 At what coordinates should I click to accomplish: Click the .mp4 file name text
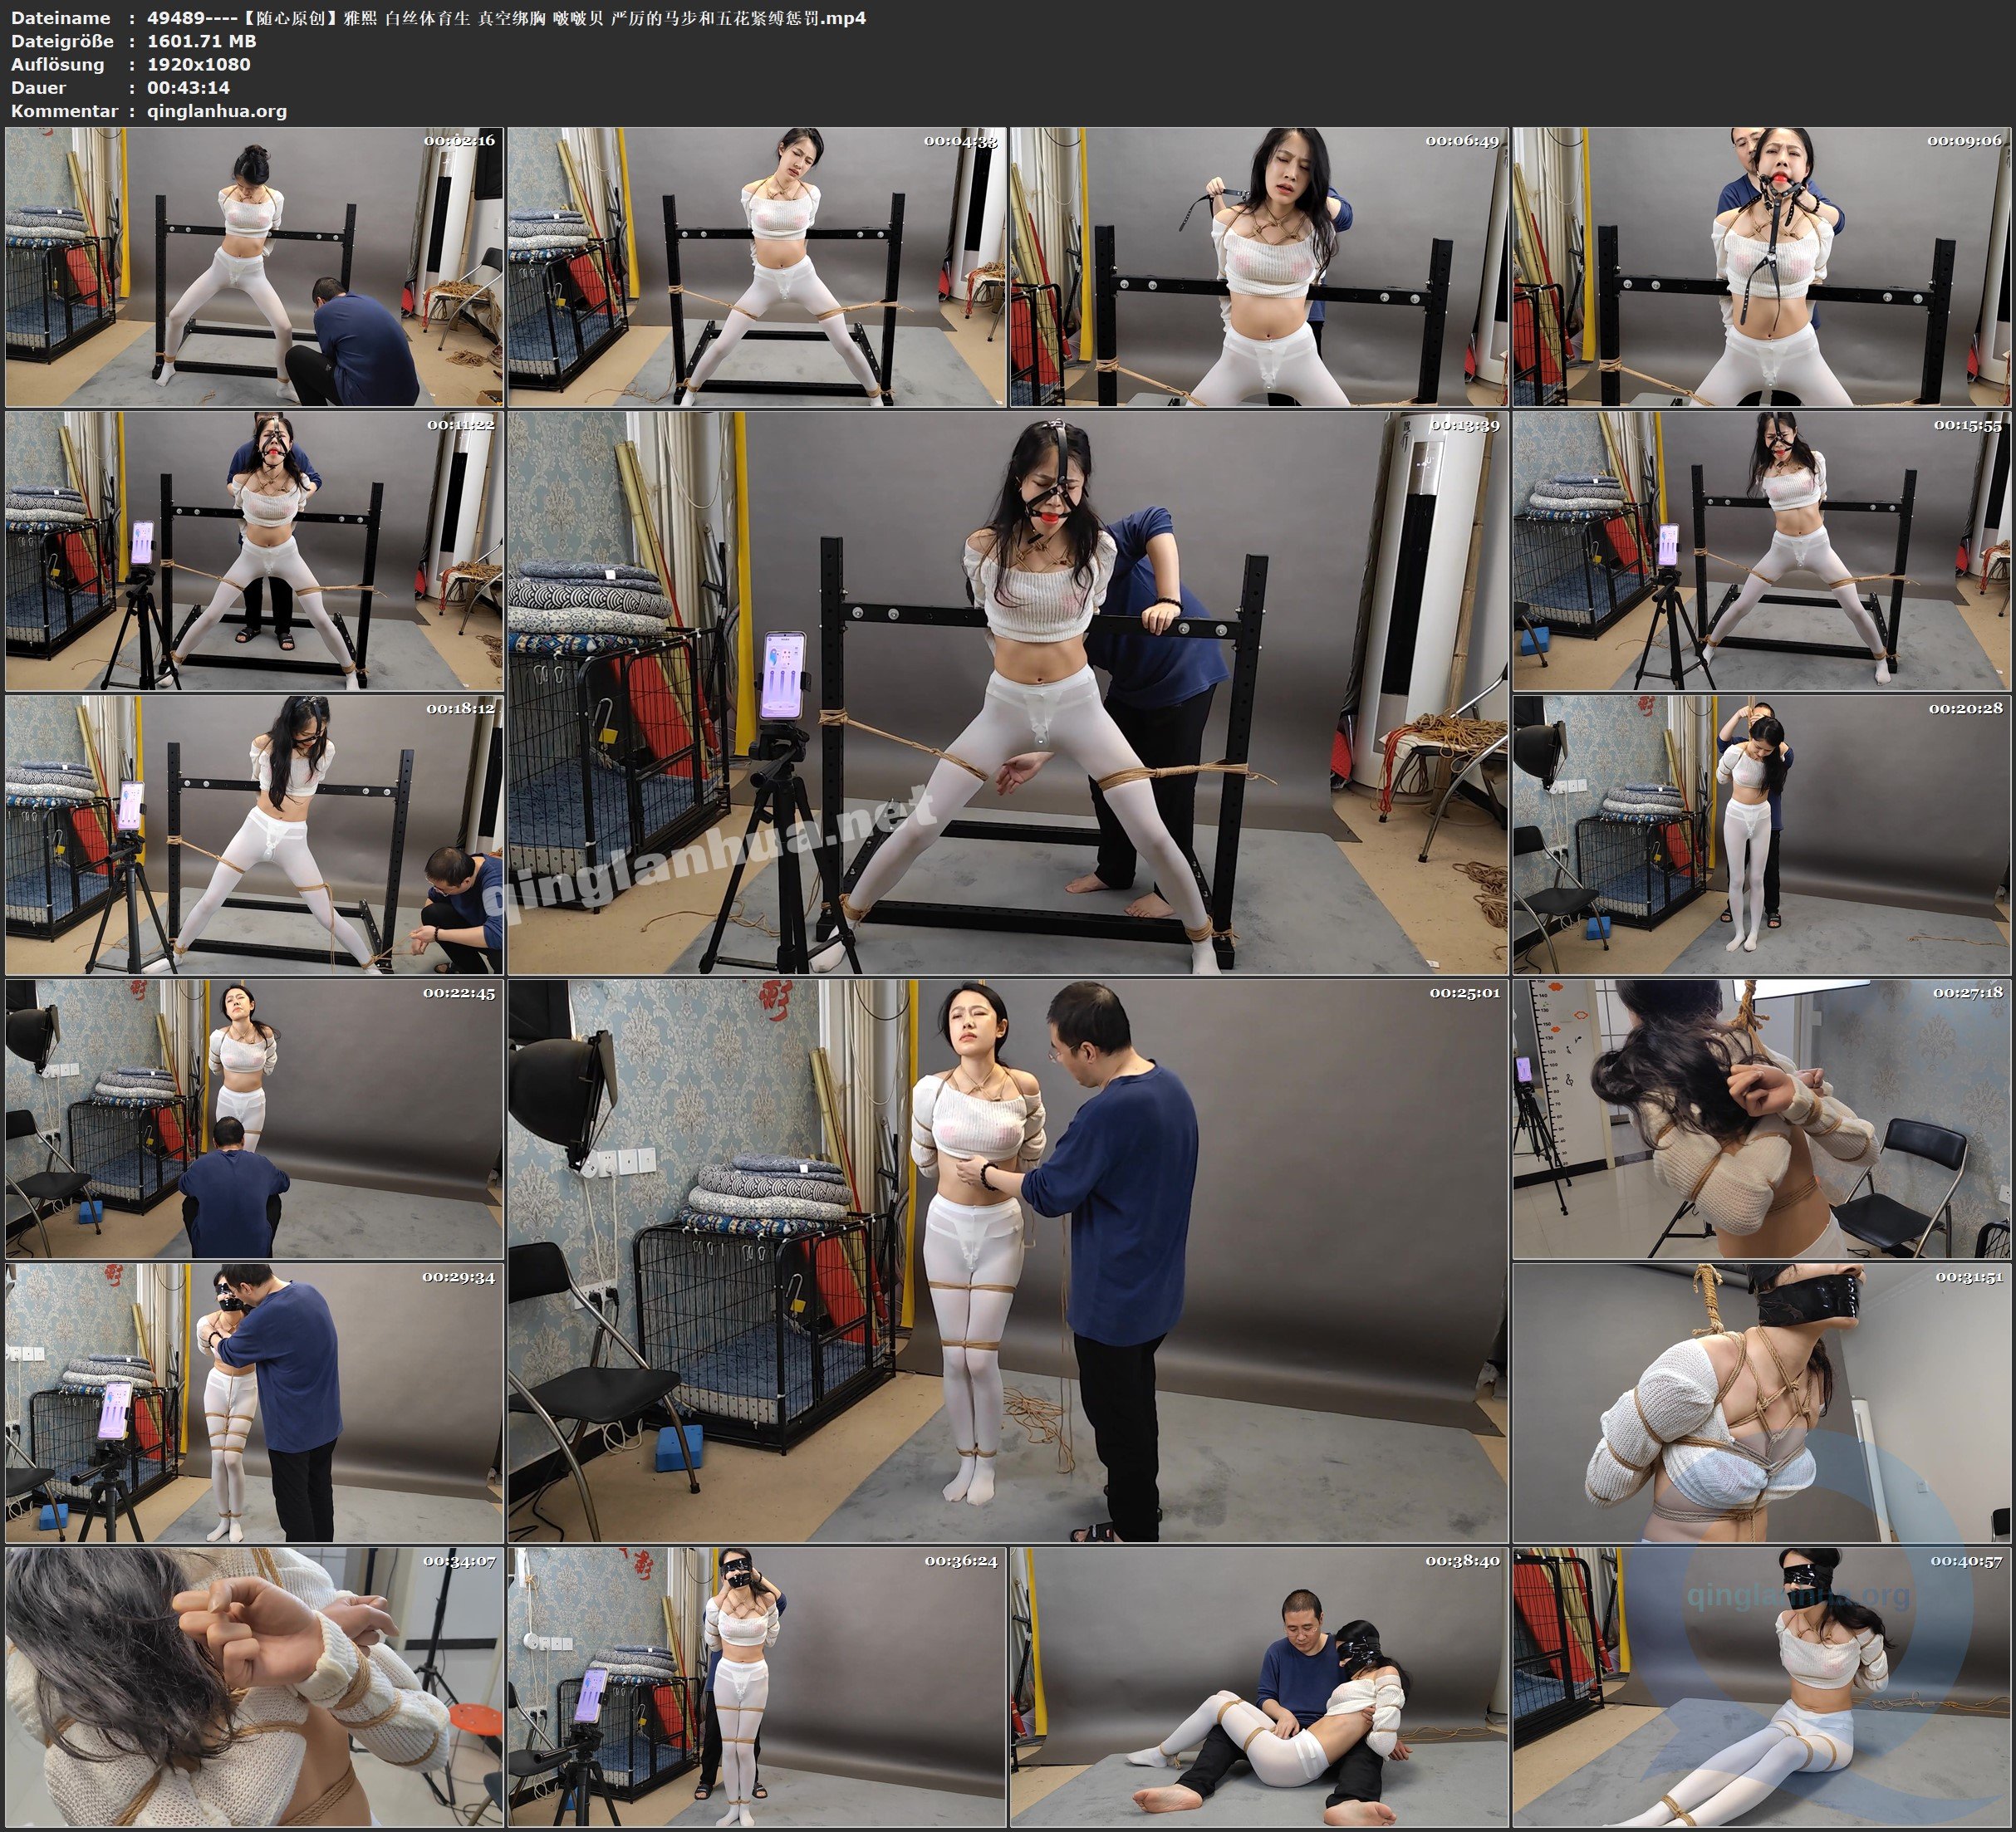coord(506,17)
